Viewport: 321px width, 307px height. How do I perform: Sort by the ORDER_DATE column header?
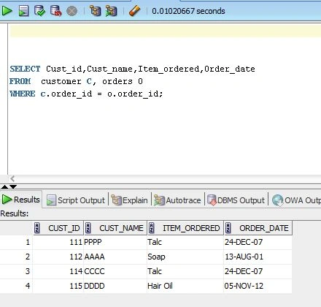(258, 228)
